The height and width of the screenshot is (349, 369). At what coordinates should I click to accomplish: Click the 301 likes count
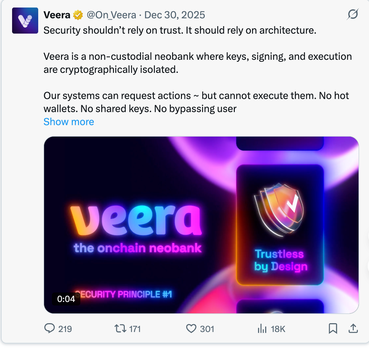click(x=207, y=329)
